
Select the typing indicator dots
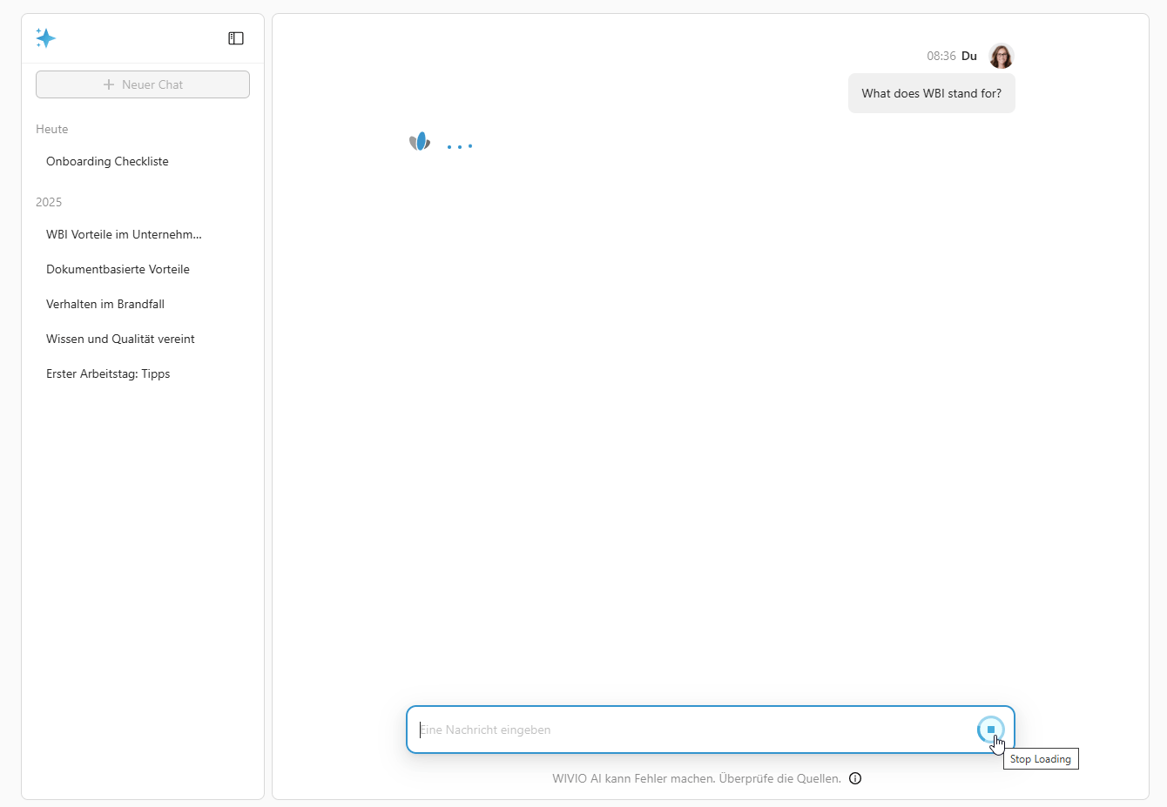460,146
